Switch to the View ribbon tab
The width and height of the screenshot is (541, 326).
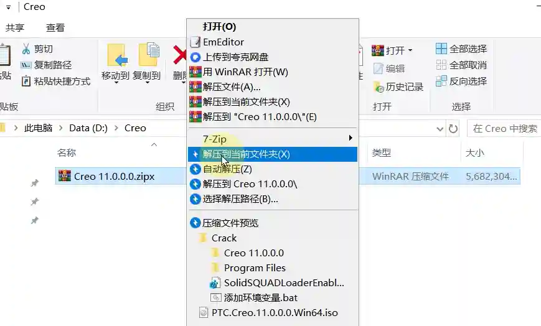(x=55, y=27)
